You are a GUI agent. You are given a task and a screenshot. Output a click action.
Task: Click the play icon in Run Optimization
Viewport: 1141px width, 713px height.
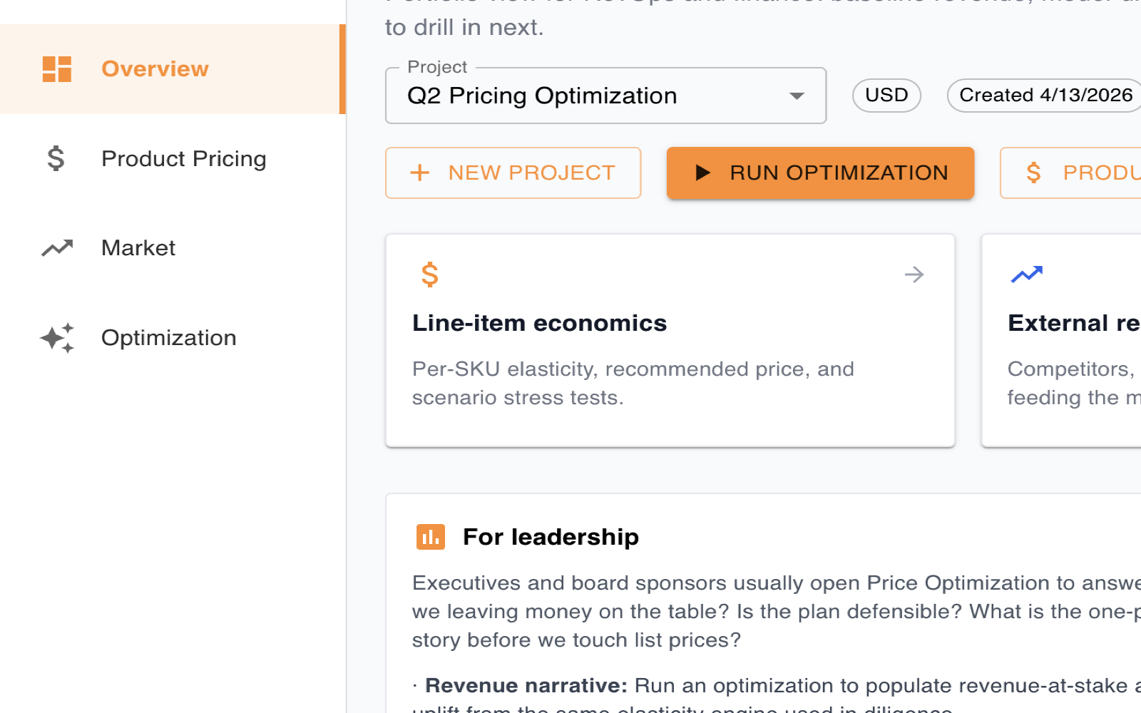(x=702, y=173)
